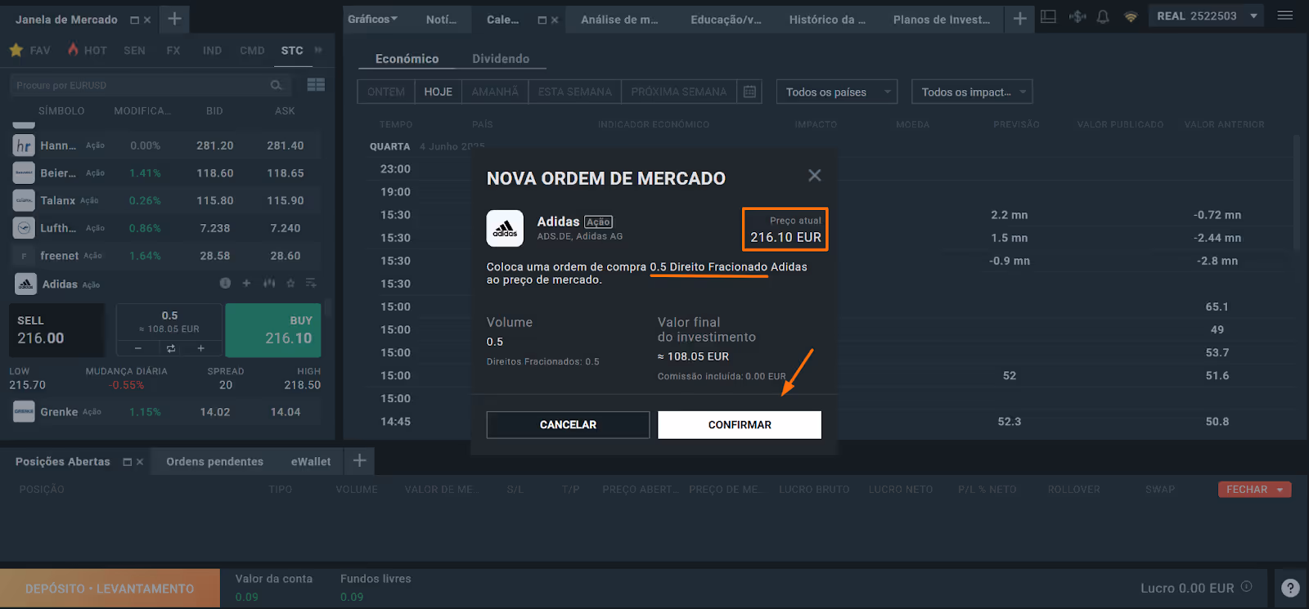Switch to the SEN category tab

pyautogui.click(x=134, y=51)
